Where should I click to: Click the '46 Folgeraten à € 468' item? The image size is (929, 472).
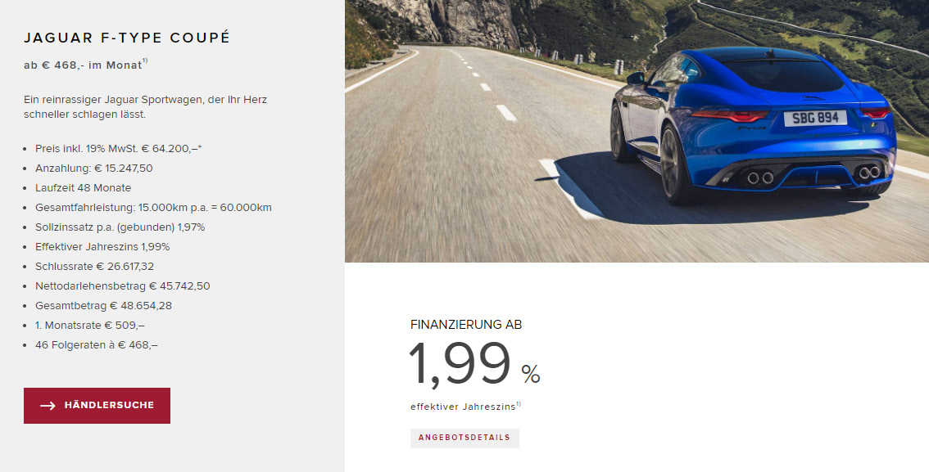point(97,345)
